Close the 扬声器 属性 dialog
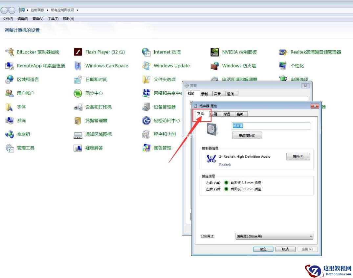The image size is (353, 278). coord(315,106)
